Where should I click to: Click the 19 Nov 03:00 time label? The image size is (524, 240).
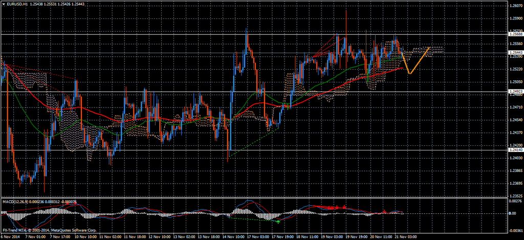point(333,236)
